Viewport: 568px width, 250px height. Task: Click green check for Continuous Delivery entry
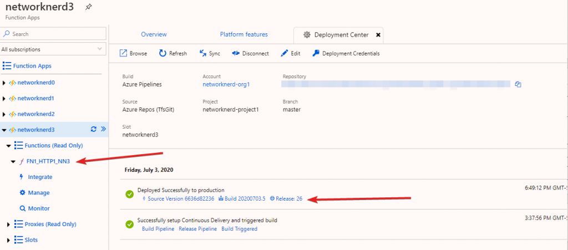(x=130, y=225)
